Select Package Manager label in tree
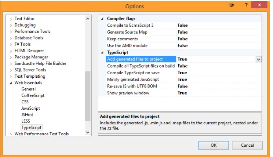The width and height of the screenshot is (273, 157). [x=31, y=57]
